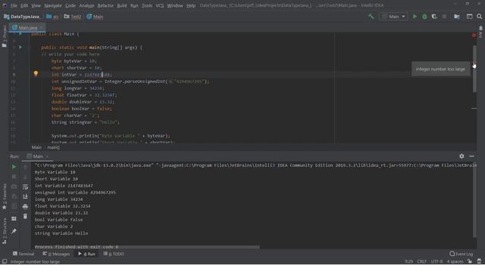Rerun Main with green arrow in Run panel
Screen dimensions: 485x272
coord(14,167)
